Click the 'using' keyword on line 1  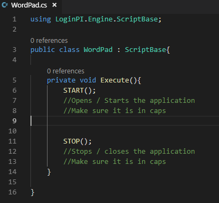click(41, 19)
